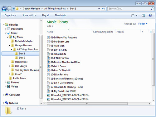Screen dimensions: 156x117
Task: Select the Music library in the tree
Action: [x=14, y=33]
